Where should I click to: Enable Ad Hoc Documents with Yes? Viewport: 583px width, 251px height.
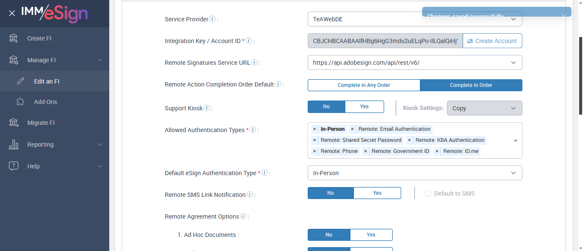(371, 235)
